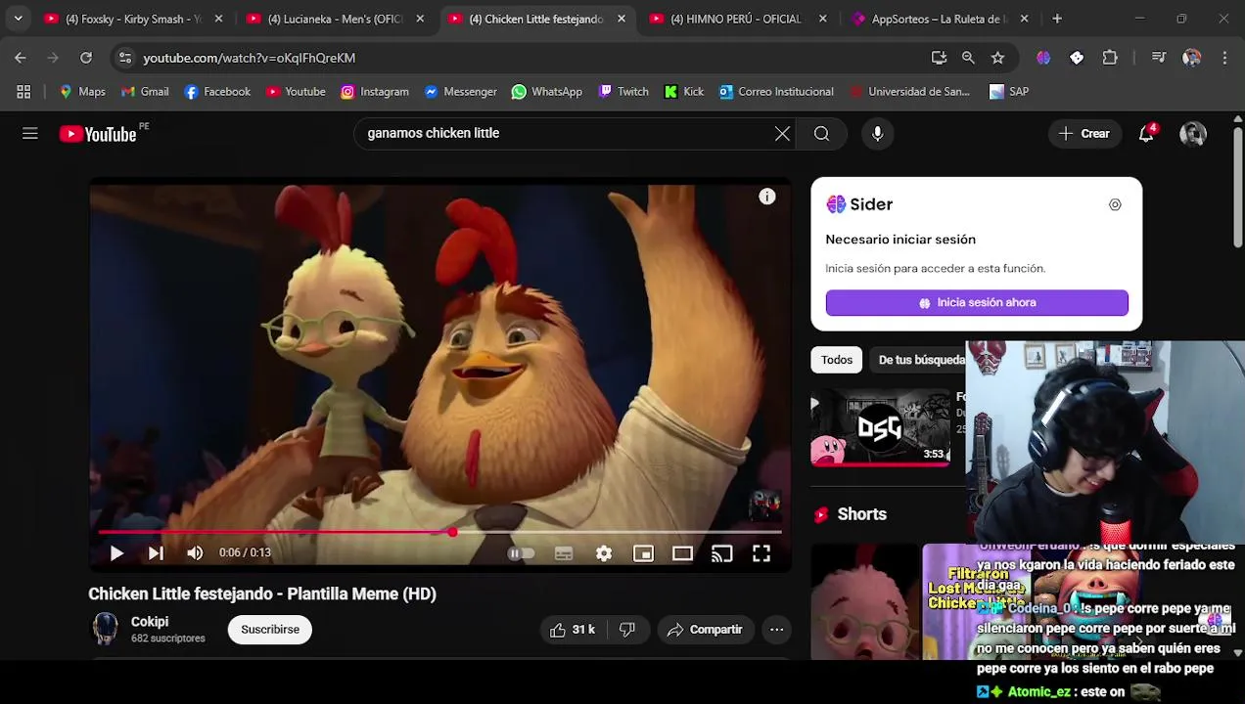Select the 'Todos' filter chip
This screenshot has width=1245, height=704.
point(837,360)
